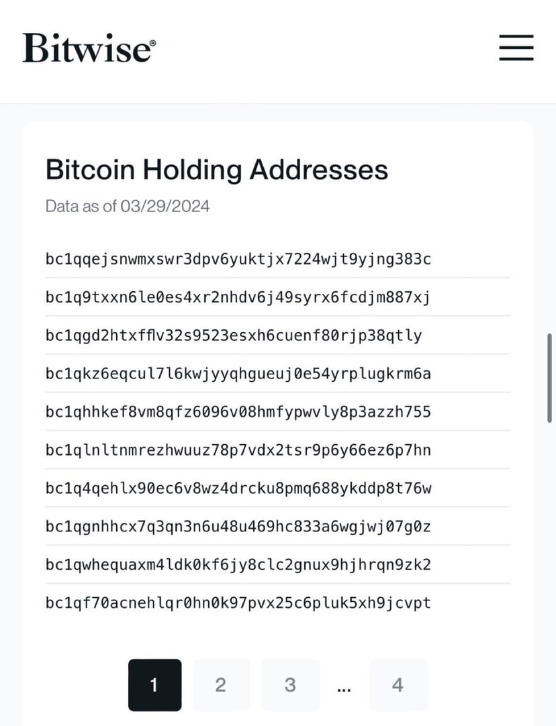The image size is (556, 726).
Task: Select the address starting with bc1qgd2htxfflv32
Action: click(234, 335)
